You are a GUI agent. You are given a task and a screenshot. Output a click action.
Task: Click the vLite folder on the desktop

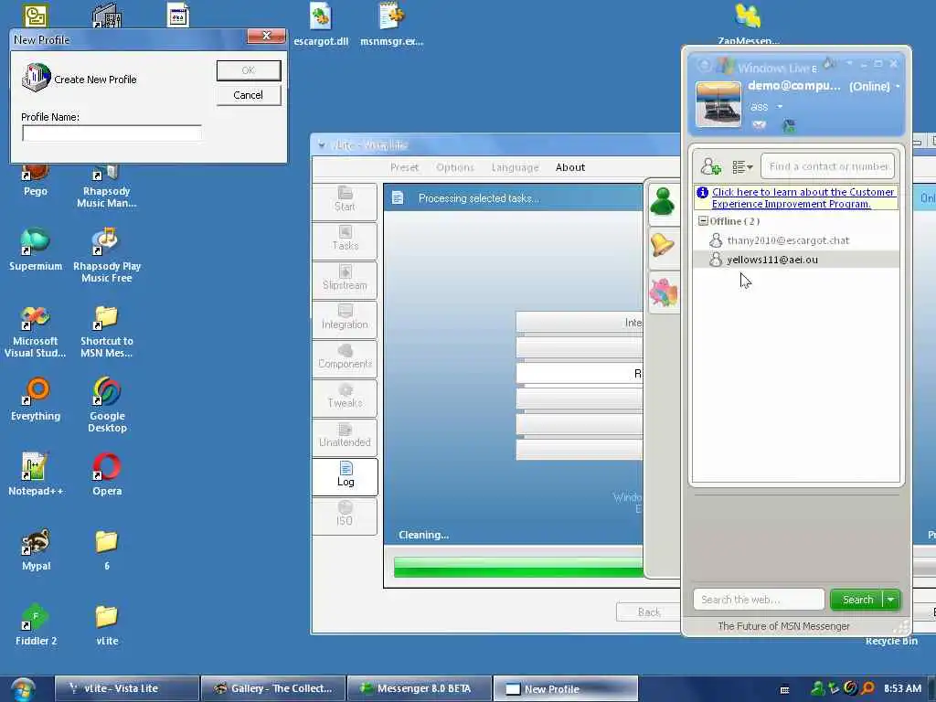pos(107,624)
